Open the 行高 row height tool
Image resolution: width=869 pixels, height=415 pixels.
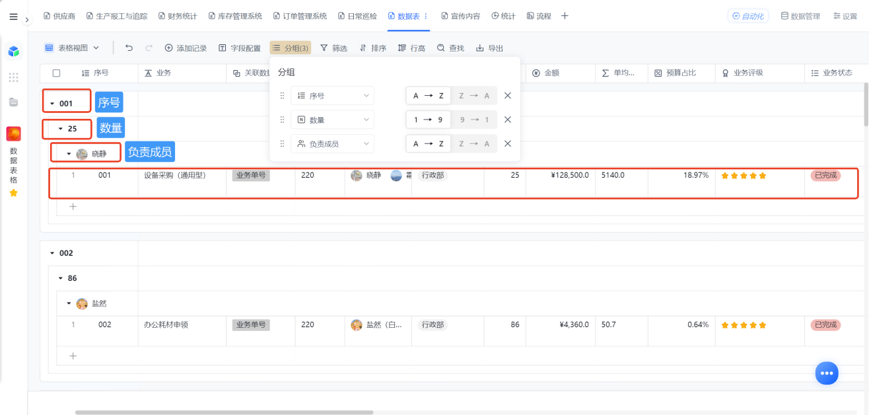412,48
